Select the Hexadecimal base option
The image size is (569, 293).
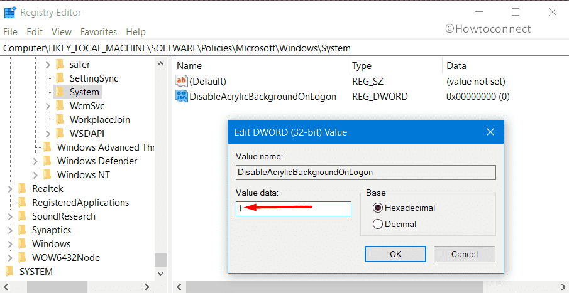pos(378,208)
